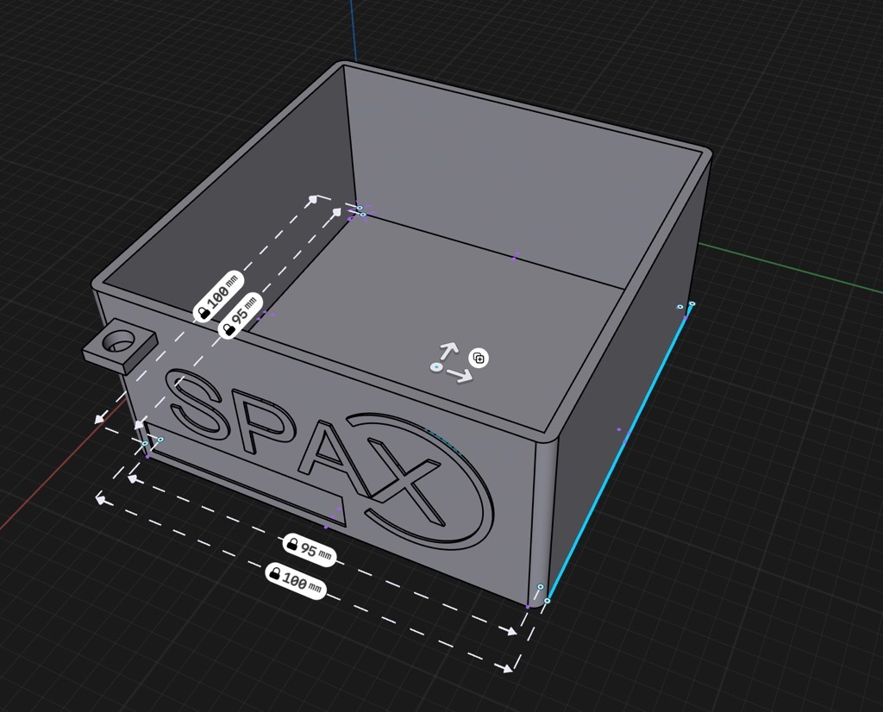
Task: Click the copy icon beside the move gizmo
Action: pyautogui.click(x=478, y=358)
